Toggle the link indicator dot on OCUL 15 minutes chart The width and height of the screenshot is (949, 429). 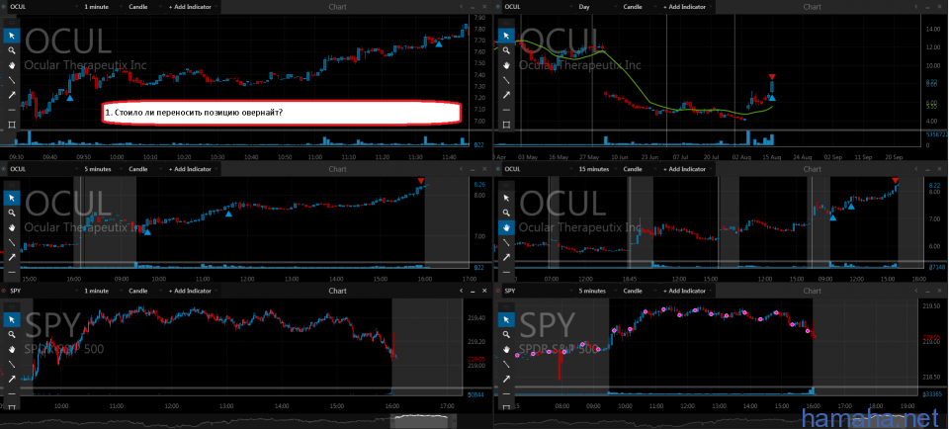point(498,169)
